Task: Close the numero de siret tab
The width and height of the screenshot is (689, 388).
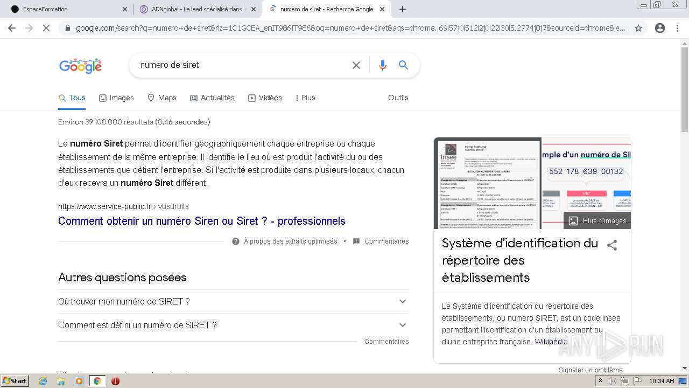Action: (x=382, y=9)
